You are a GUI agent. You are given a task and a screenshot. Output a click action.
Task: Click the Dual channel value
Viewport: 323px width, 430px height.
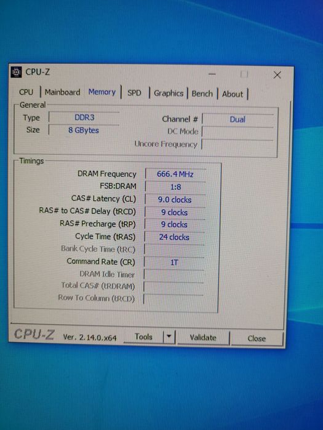[238, 120]
